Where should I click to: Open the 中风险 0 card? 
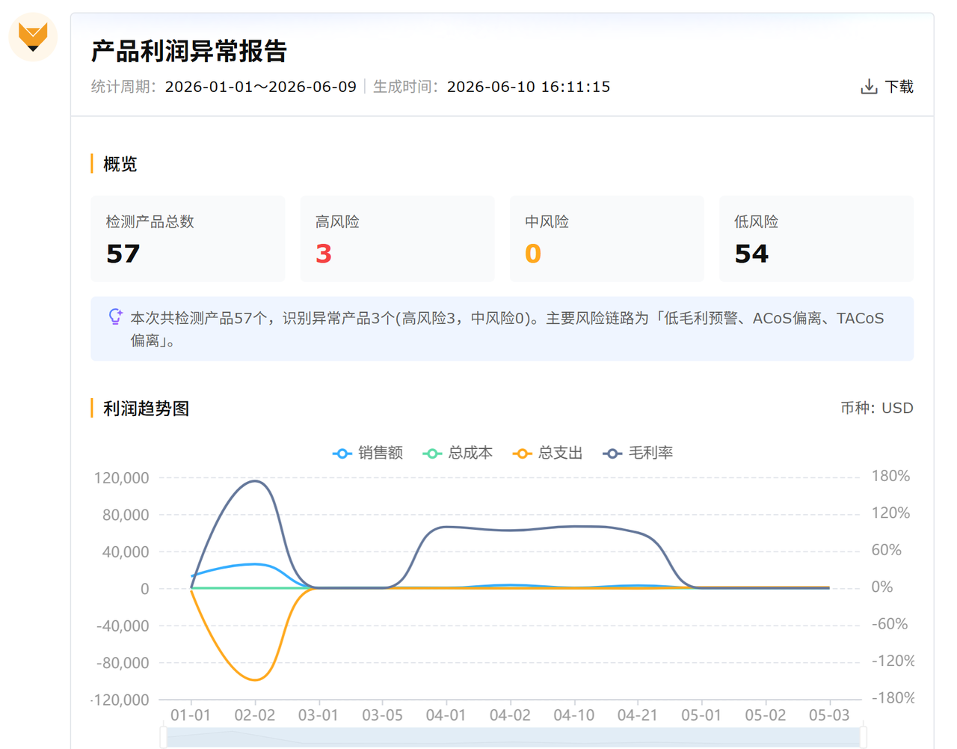click(x=606, y=239)
